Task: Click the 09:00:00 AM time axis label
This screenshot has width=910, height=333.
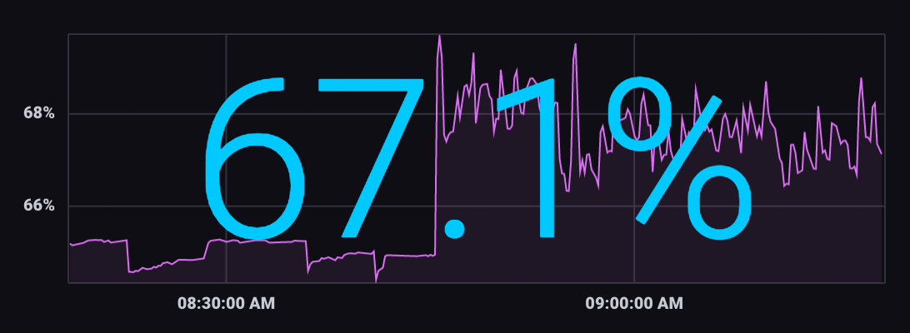Action: coord(634,303)
